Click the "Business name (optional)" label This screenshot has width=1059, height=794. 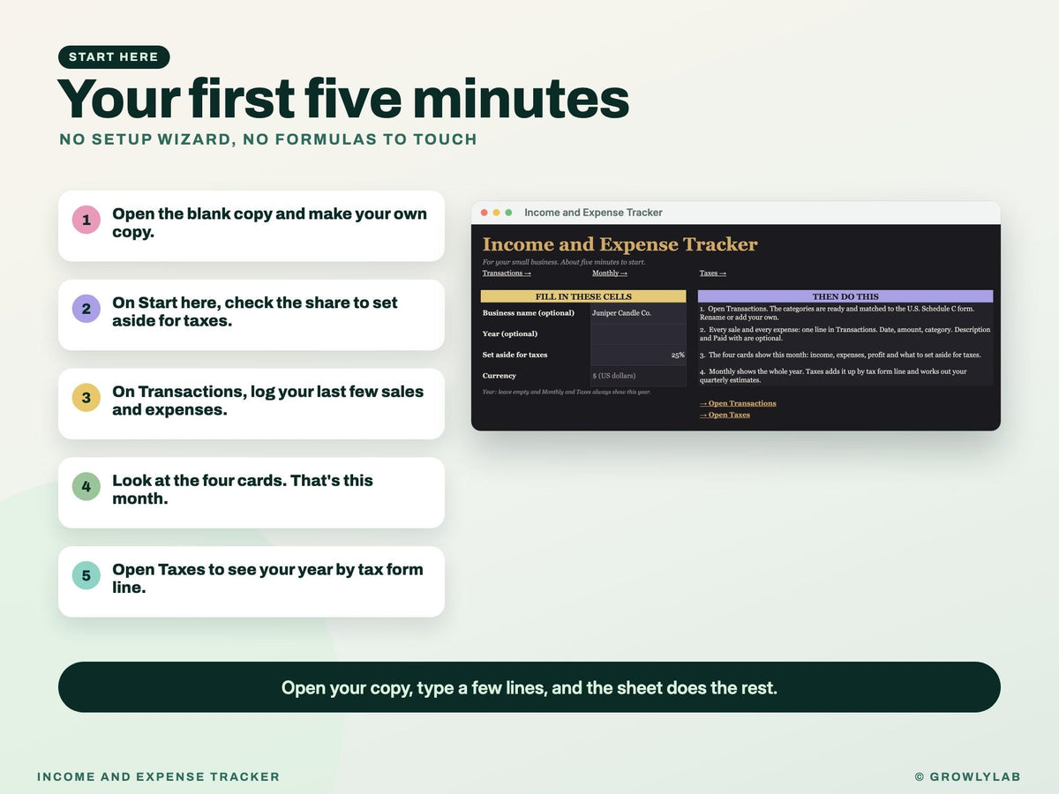click(529, 313)
